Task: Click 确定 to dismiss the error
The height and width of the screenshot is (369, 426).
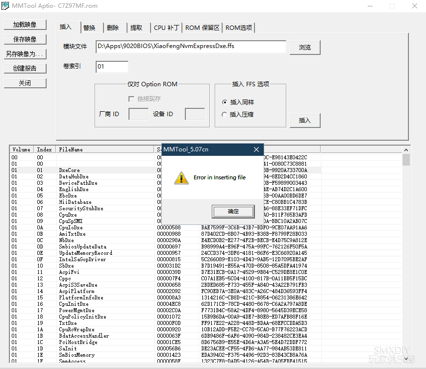Action: (x=233, y=212)
